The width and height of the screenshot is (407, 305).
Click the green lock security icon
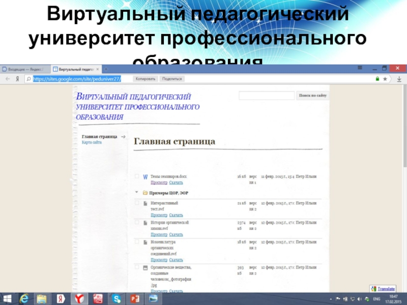377,79
